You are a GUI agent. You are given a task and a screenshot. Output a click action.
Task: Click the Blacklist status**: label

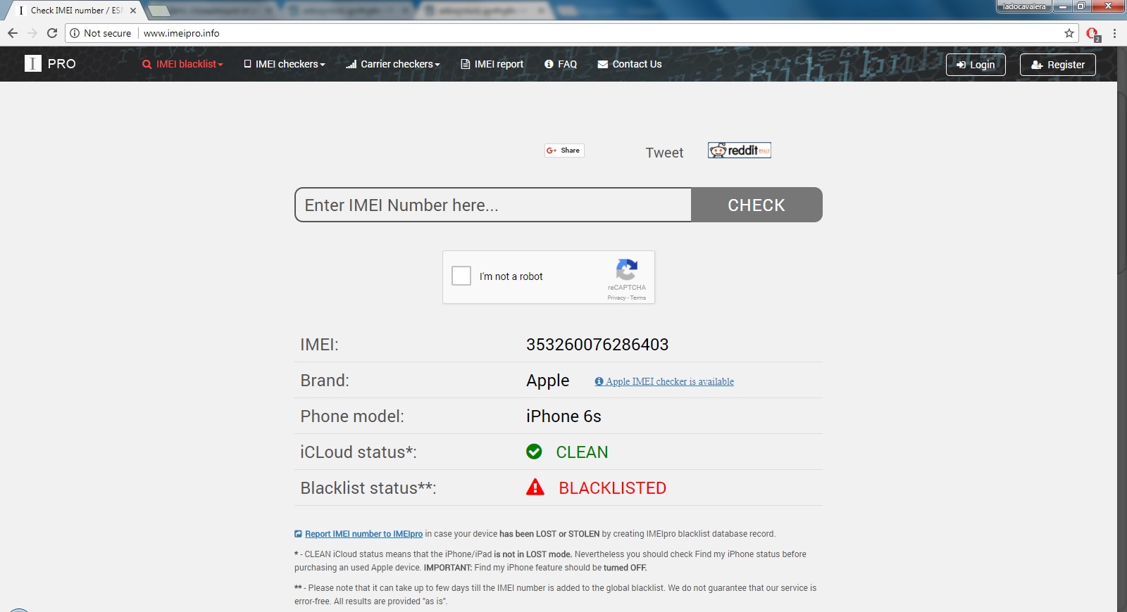pos(368,488)
